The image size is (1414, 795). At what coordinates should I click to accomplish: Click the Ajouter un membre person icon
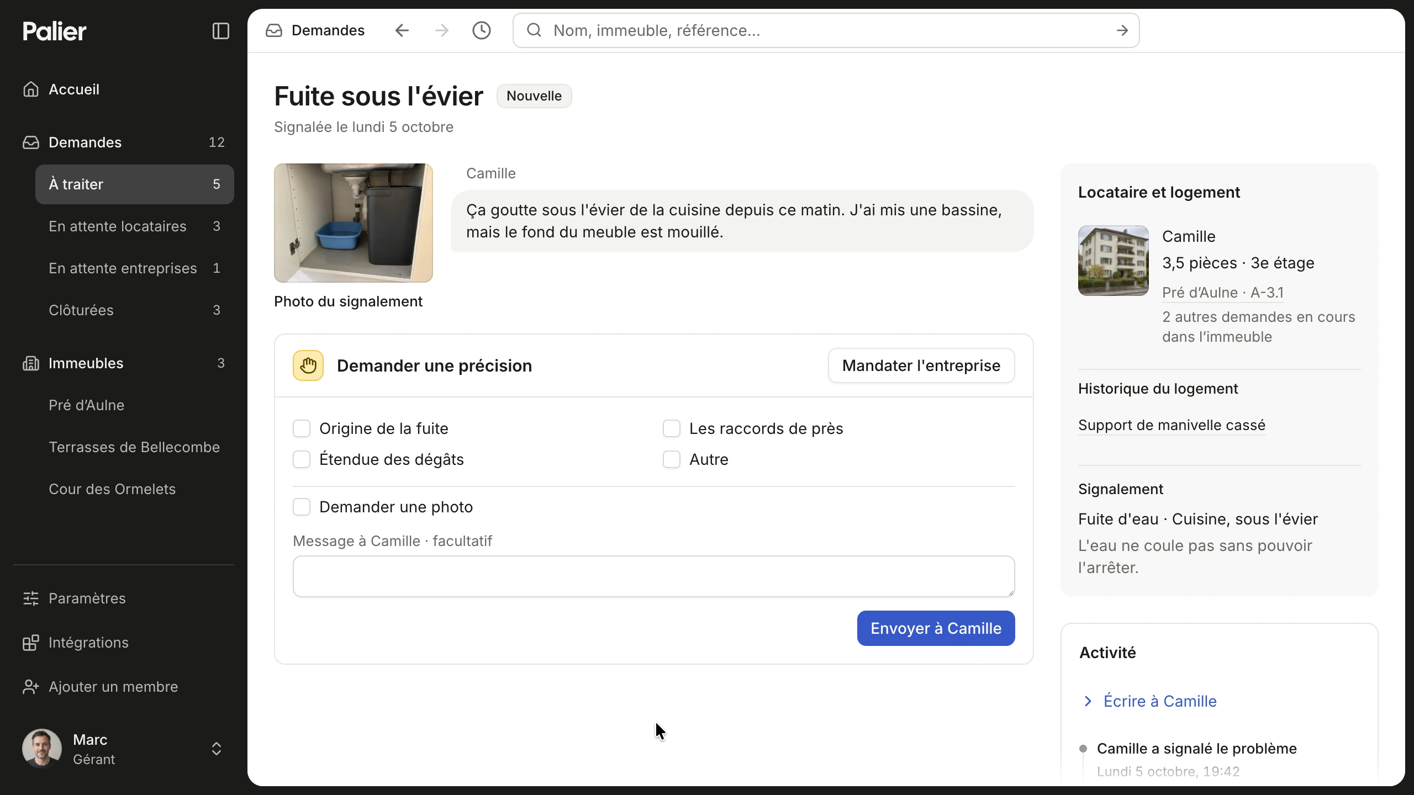[x=31, y=686]
